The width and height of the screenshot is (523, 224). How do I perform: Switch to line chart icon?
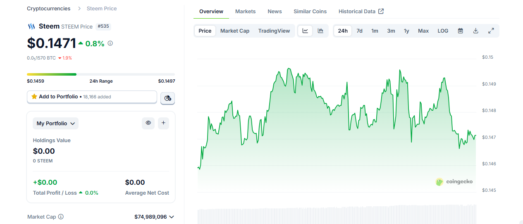305,31
